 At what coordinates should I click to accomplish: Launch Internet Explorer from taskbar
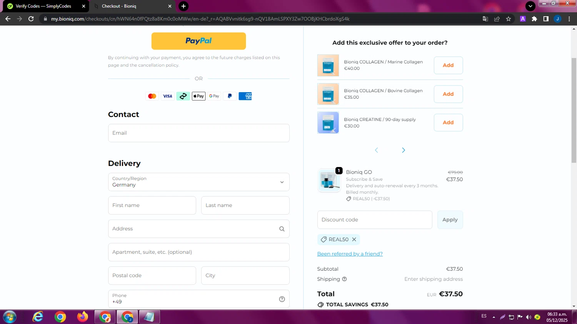[38, 317]
